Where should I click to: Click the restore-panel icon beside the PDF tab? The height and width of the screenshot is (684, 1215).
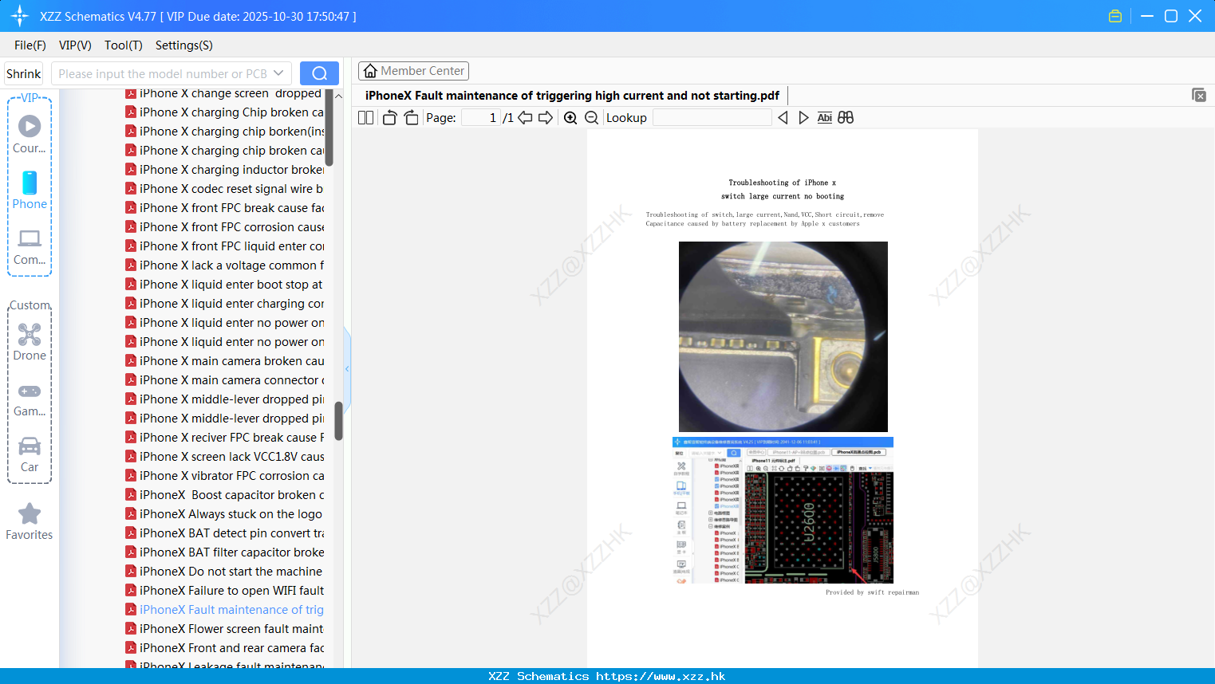(x=1199, y=95)
